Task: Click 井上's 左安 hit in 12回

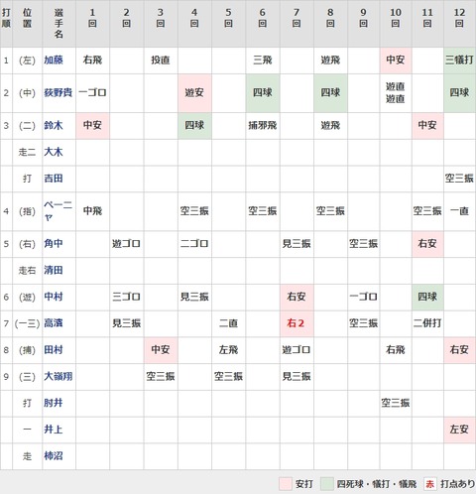Action: (x=459, y=430)
